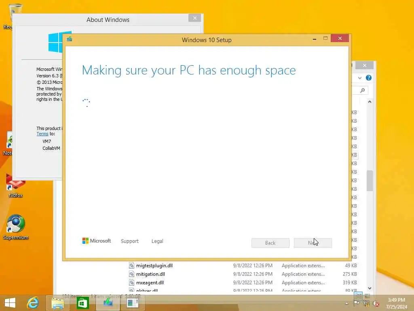Close the About Windows dialog

click(x=195, y=18)
